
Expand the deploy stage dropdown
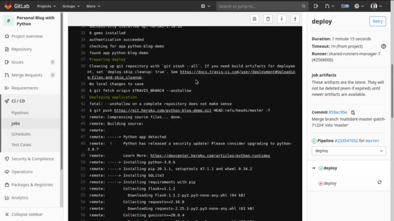click(348, 151)
